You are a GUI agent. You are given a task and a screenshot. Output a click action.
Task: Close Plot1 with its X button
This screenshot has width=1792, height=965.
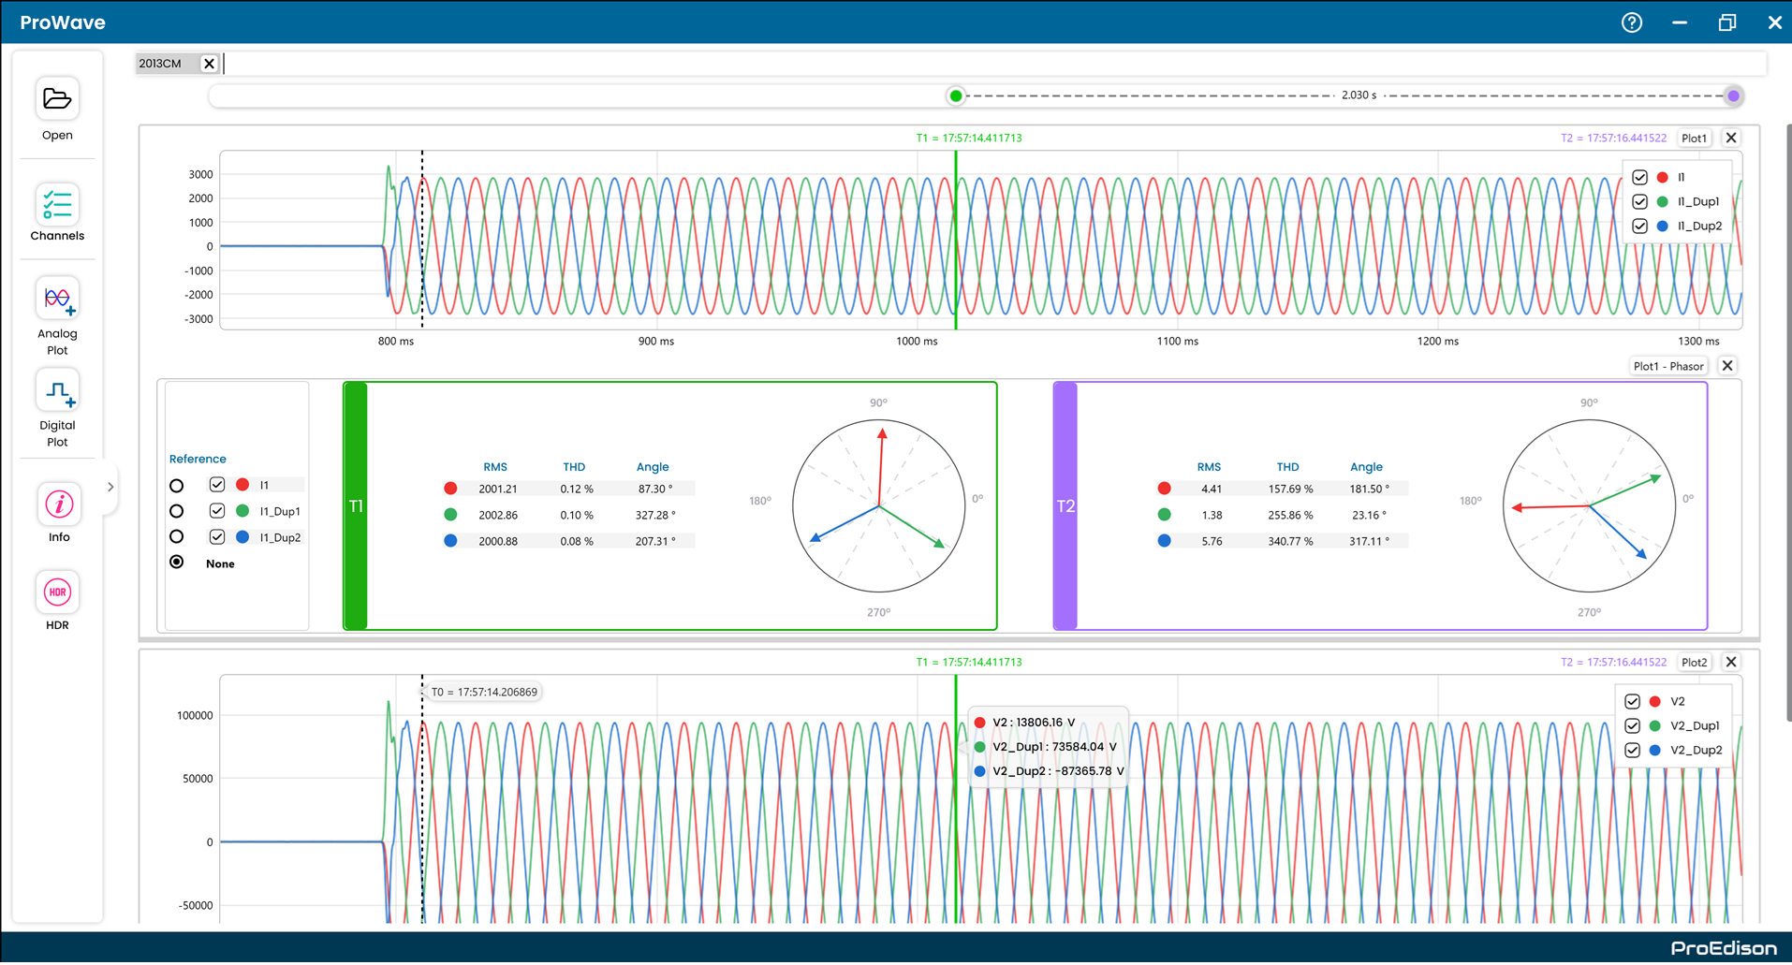pyautogui.click(x=1731, y=138)
